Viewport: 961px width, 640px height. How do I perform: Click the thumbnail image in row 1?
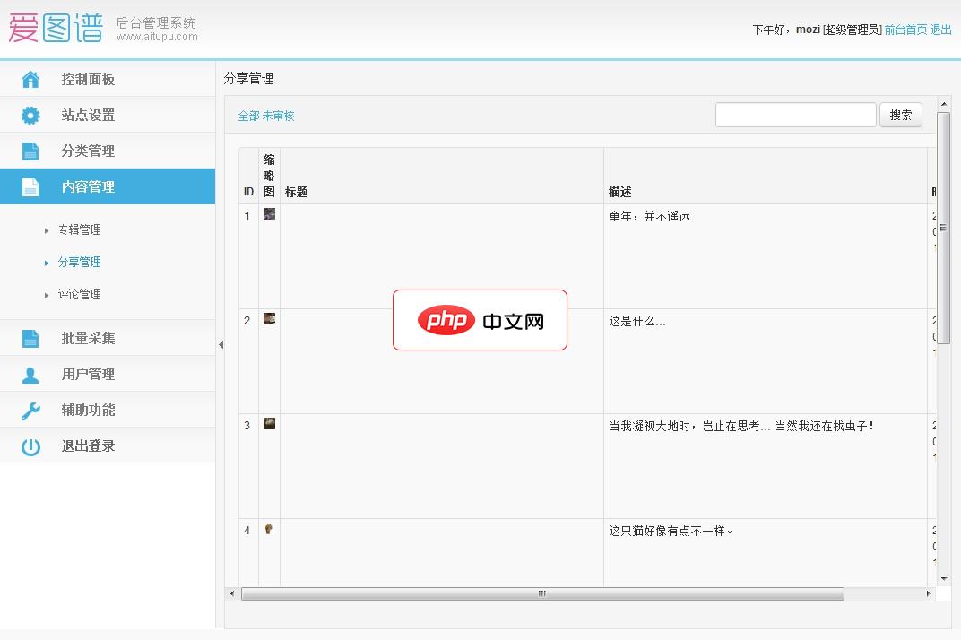pos(268,214)
